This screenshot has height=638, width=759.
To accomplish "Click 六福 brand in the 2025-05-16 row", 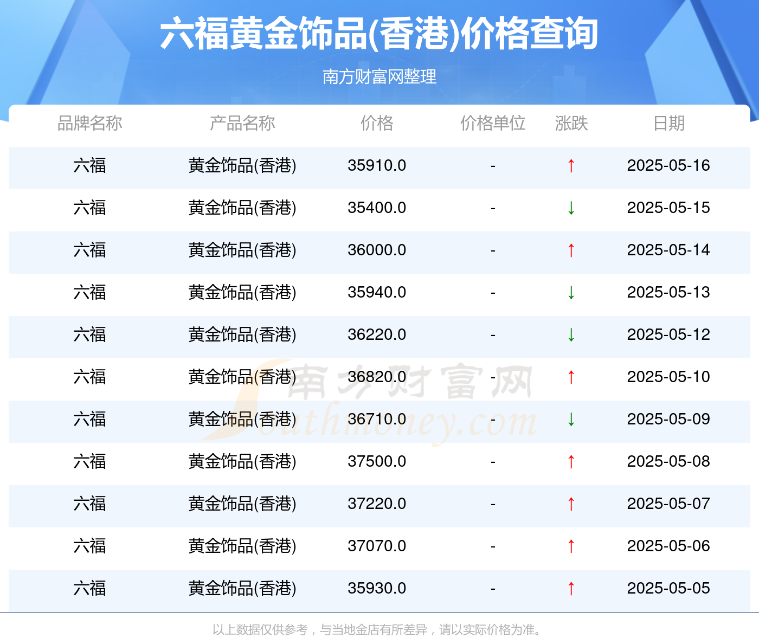I will tap(89, 165).
